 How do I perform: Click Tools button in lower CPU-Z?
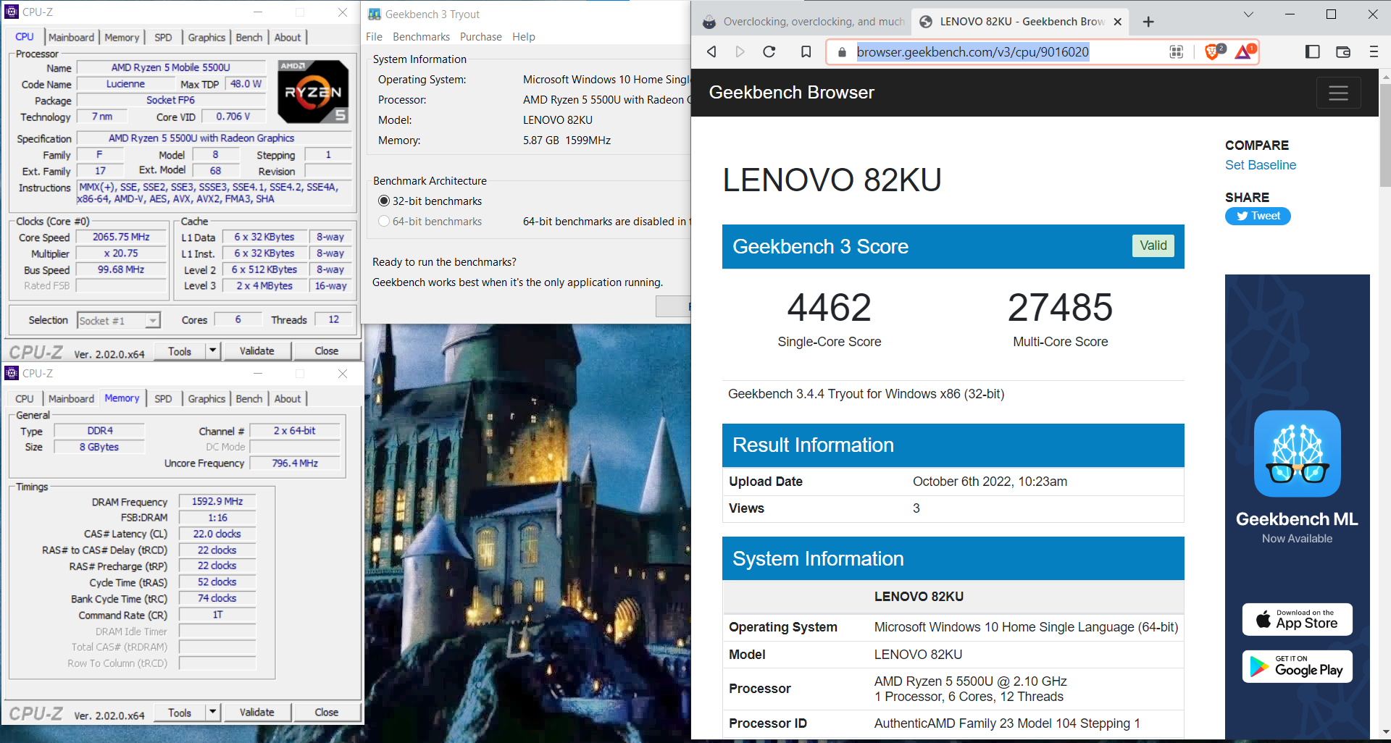coord(180,713)
